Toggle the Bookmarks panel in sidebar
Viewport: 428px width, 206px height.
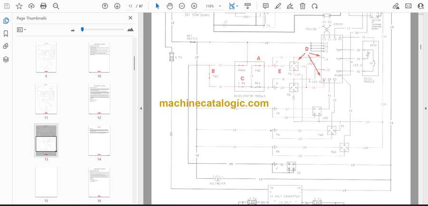pyautogui.click(x=6, y=34)
